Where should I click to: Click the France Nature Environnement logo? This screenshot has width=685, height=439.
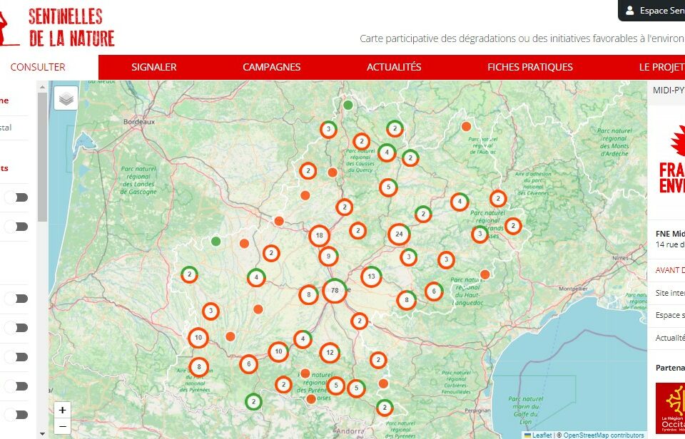[x=672, y=159]
